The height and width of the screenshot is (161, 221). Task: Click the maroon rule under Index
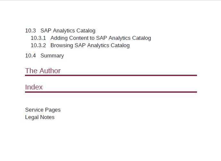(x=111, y=92)
